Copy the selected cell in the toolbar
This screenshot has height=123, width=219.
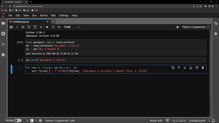[29, 27]
